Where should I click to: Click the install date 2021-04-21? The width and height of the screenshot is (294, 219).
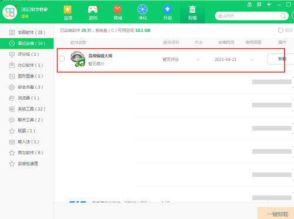[x=225, y=59]
